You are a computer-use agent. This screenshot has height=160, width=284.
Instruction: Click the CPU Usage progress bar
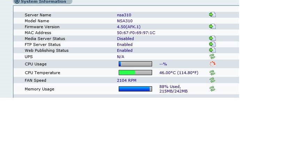pos(135,64)
